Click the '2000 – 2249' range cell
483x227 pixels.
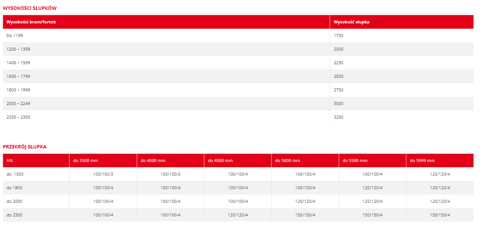click(166, 103)
